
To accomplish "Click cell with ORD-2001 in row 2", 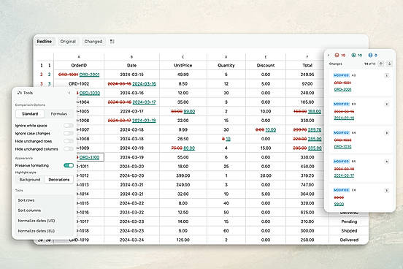I will coord(79,75).
